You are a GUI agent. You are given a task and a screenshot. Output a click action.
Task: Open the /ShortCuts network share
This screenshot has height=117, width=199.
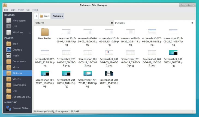coord(17,97)
